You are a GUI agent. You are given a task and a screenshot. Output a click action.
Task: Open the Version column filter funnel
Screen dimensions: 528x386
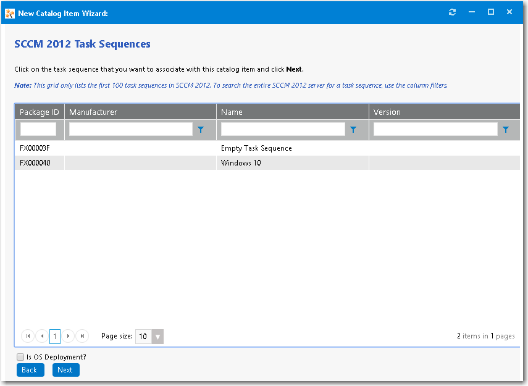point(506,130)
